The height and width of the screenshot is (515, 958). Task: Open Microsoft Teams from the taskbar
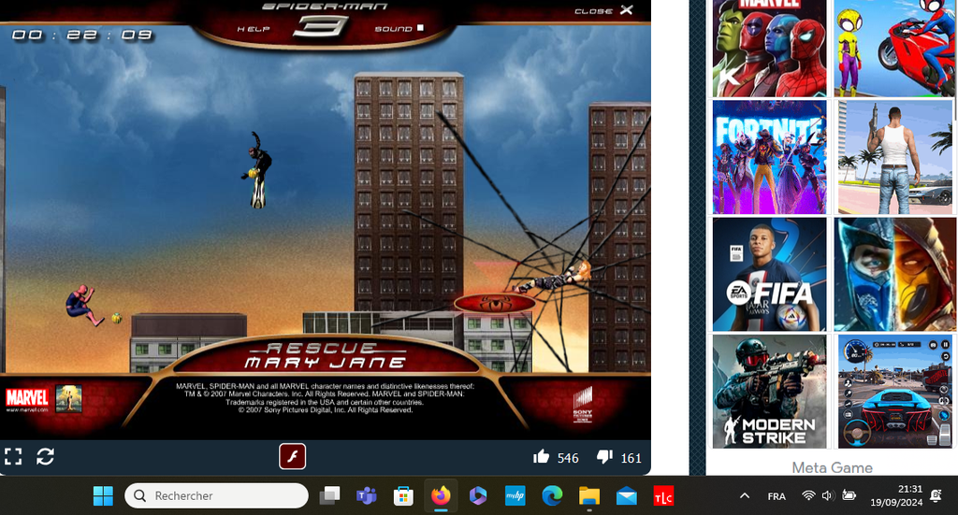(366, 495)
